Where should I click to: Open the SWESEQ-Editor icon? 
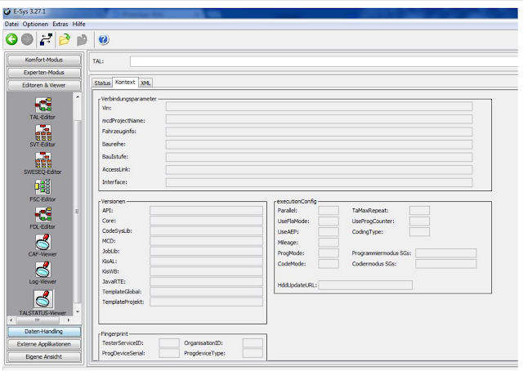click(x=43, y=160)
